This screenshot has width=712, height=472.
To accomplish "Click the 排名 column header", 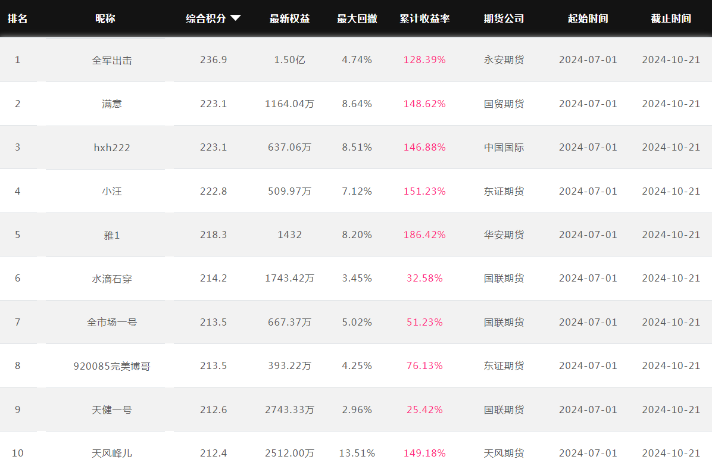I will (18, 18).
